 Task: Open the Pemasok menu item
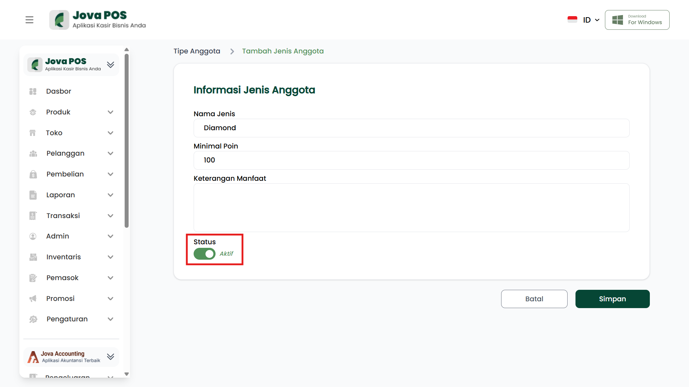click(x=62, y=278)
